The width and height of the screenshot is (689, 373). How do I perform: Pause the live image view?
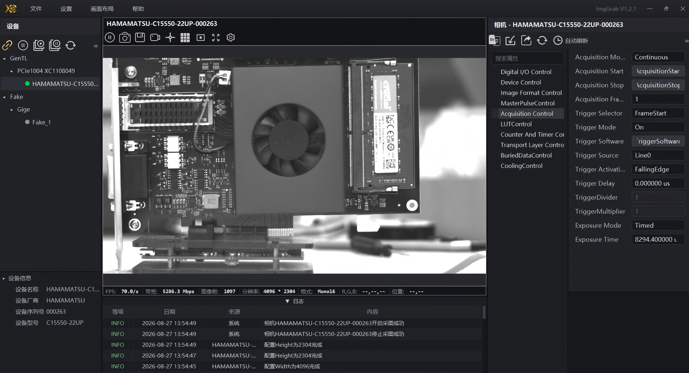110,37
